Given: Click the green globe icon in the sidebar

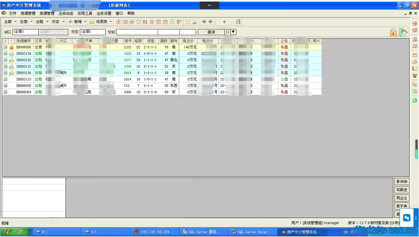Looking at the screenshot, I should tap(415, 100).
